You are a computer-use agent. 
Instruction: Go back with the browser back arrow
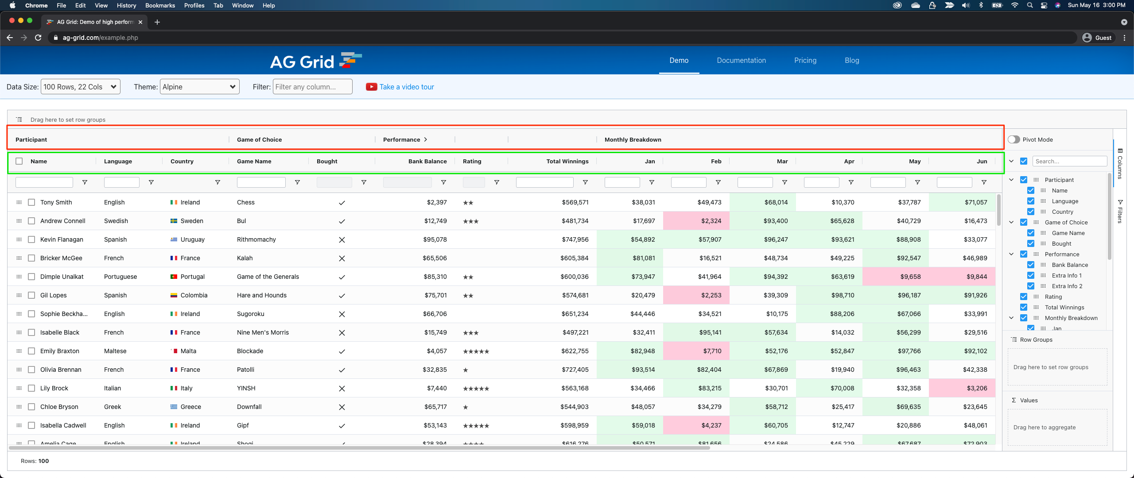pos(10,38)
